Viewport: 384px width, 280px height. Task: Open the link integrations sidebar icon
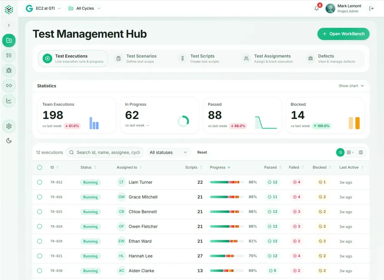pos(9,86)
